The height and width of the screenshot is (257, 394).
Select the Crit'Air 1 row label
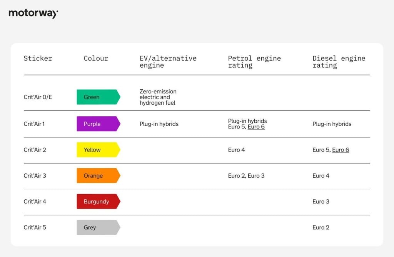click(x=34, y=124)
